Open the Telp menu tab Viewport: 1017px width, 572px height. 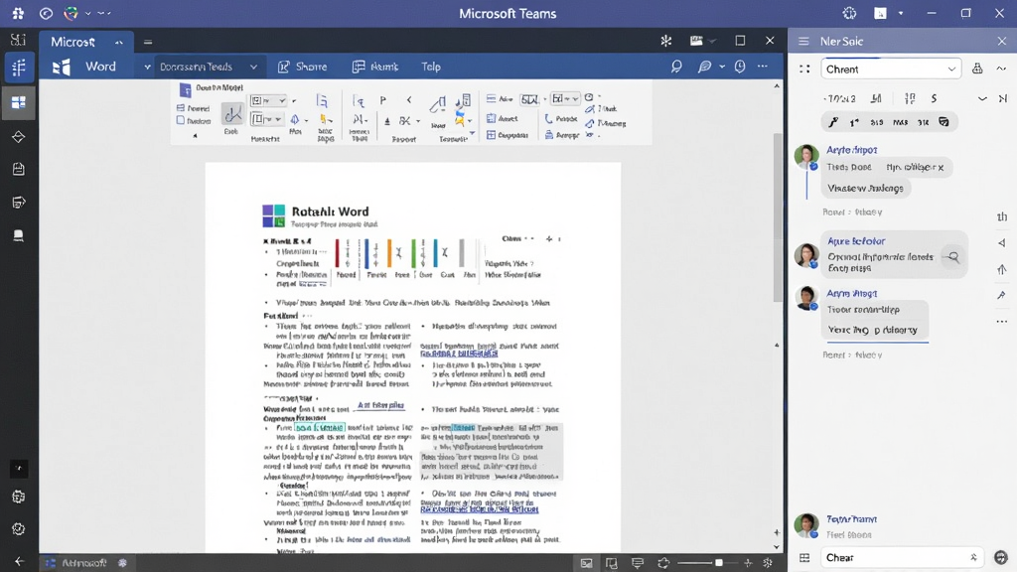(x=431, y=67)
